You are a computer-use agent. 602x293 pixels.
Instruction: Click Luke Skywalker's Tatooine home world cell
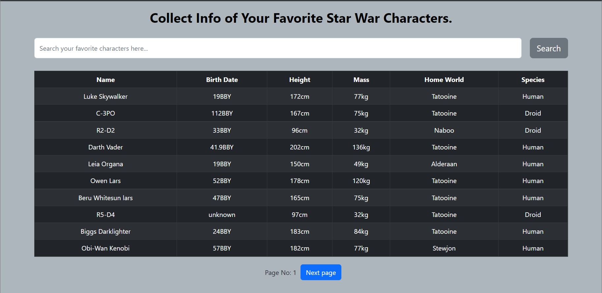coord(444,96)
